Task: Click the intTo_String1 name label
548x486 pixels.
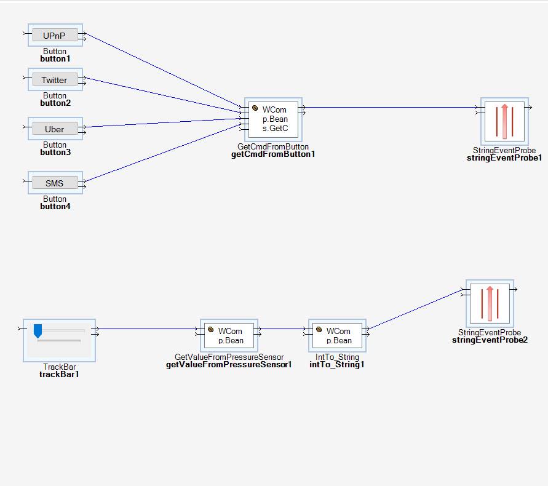Action: pyautogui.click(x=337, y=365)
